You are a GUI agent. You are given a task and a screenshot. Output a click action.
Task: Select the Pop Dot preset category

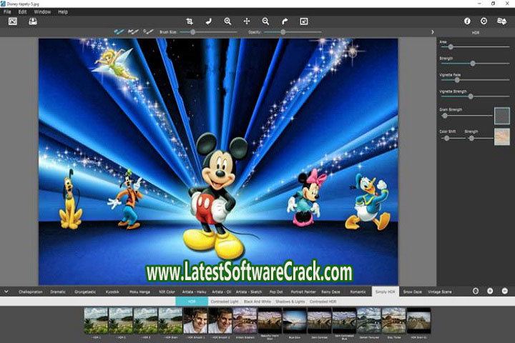coord(276,292)
